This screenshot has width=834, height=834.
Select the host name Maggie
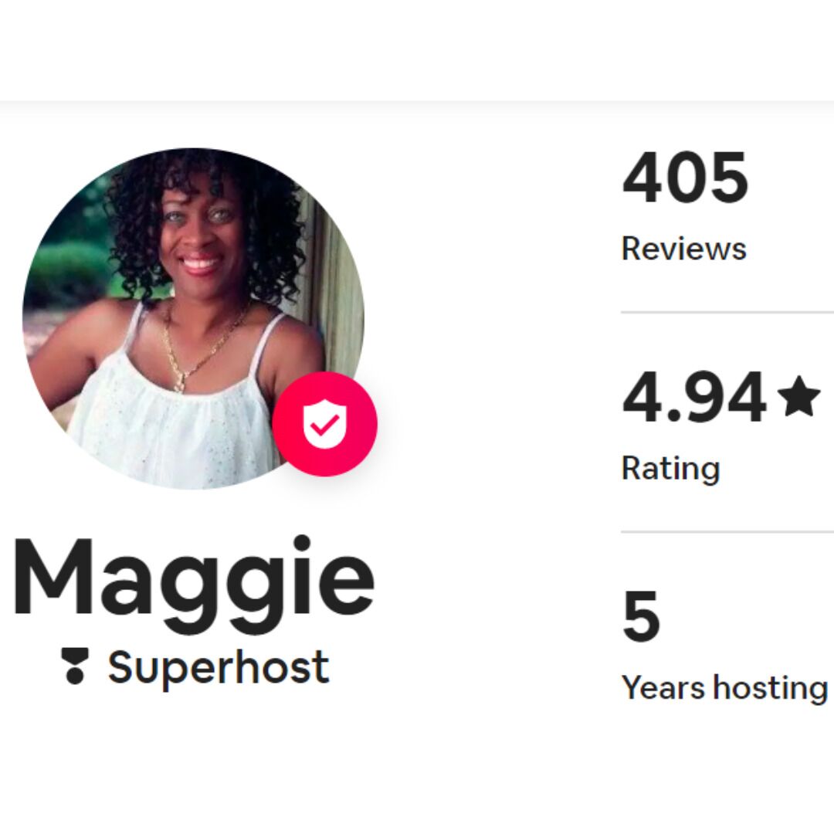coord(194,584)
